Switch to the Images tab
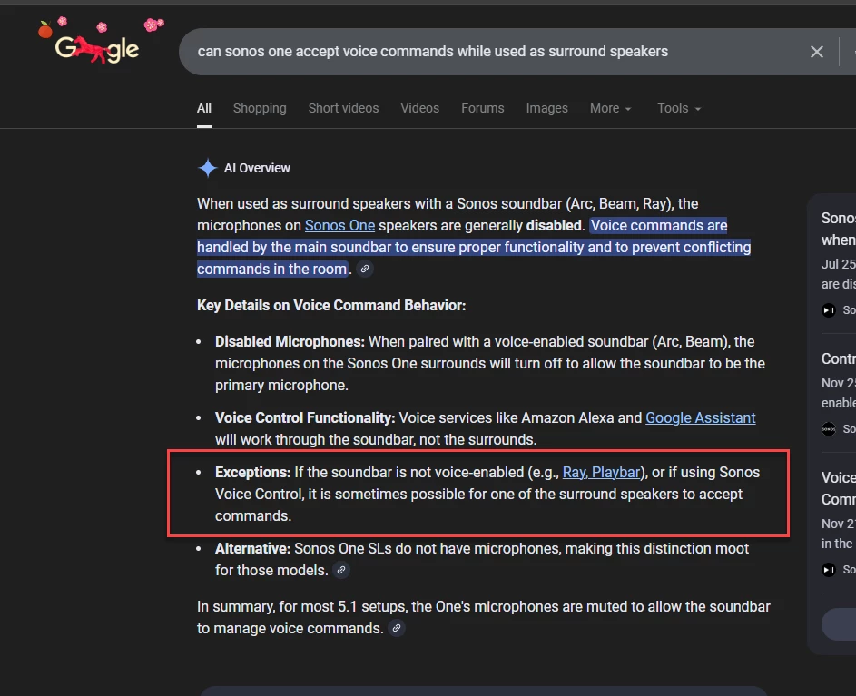 coord(547,108)
